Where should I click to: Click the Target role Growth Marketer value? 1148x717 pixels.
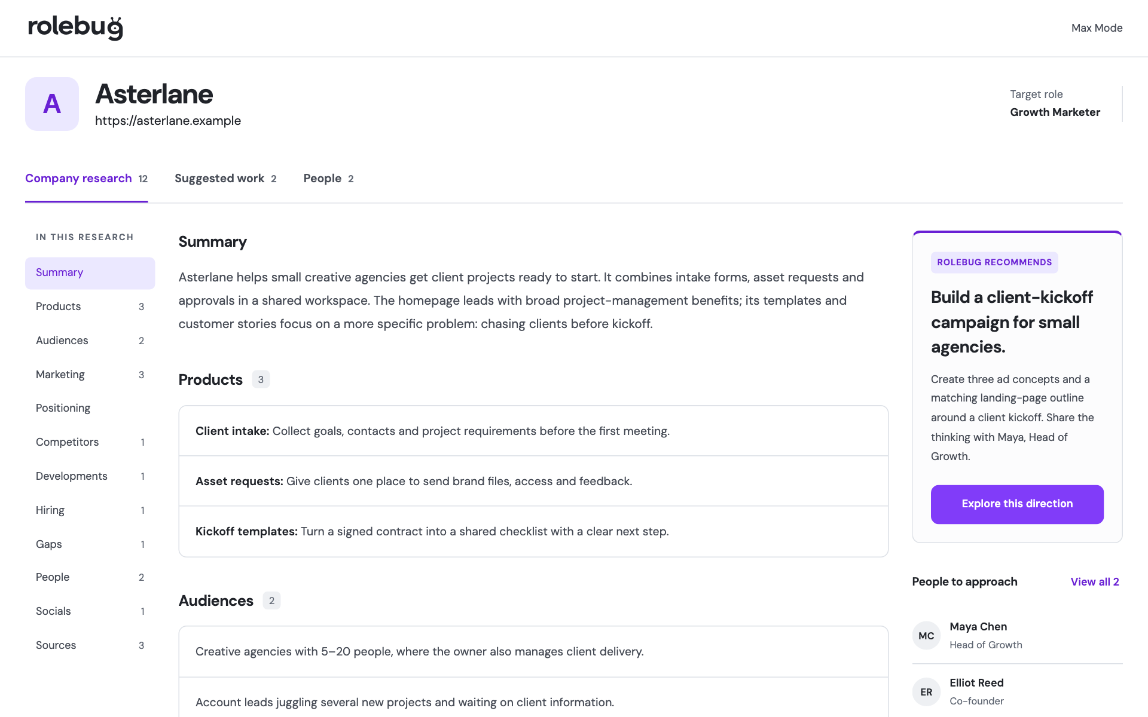[1055, 112]
